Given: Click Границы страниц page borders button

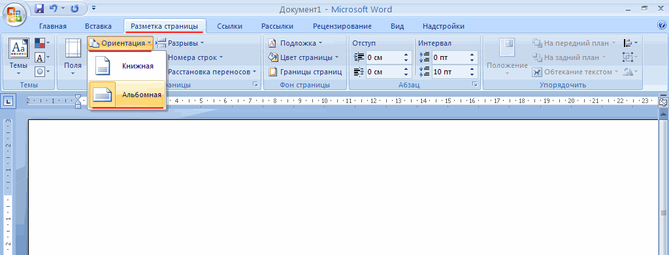Looking at the screenshot, I should point(304,72).
